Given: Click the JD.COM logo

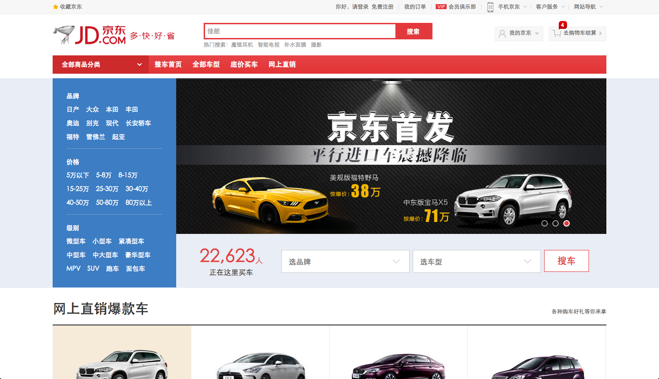Looking at the screenshot, I should click(x=89, y=35).
